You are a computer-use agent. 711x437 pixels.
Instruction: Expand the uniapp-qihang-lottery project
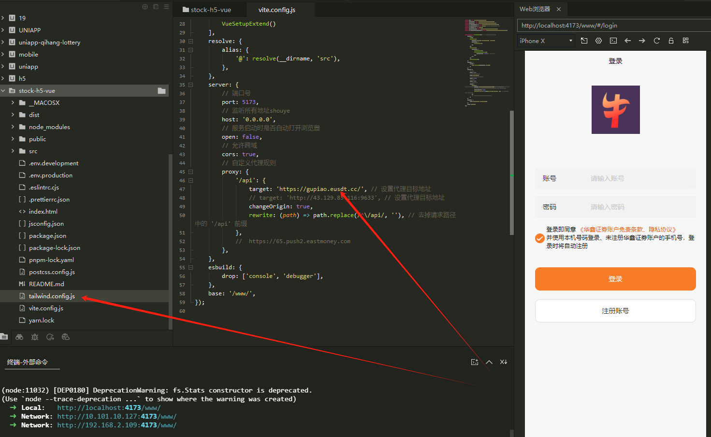coord(3,42)
